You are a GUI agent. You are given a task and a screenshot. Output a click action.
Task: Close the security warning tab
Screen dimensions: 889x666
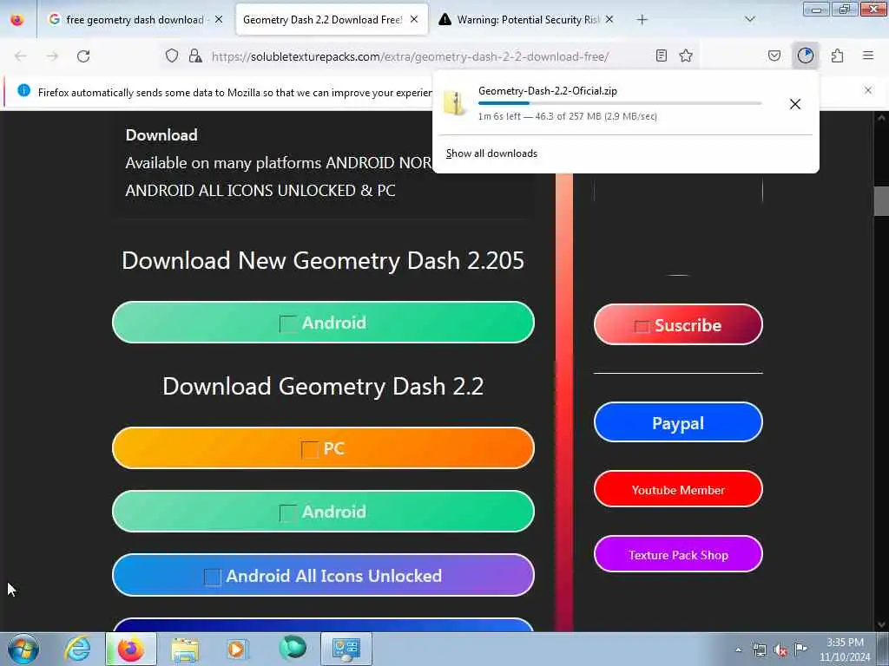pyautogui.click(x=609, y=19)
